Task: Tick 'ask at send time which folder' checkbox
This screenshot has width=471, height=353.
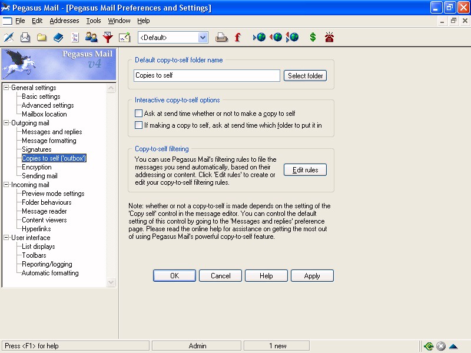Action: (138, 125)
